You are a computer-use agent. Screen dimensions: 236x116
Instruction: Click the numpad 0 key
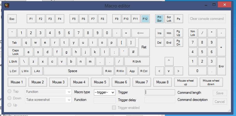197,71
